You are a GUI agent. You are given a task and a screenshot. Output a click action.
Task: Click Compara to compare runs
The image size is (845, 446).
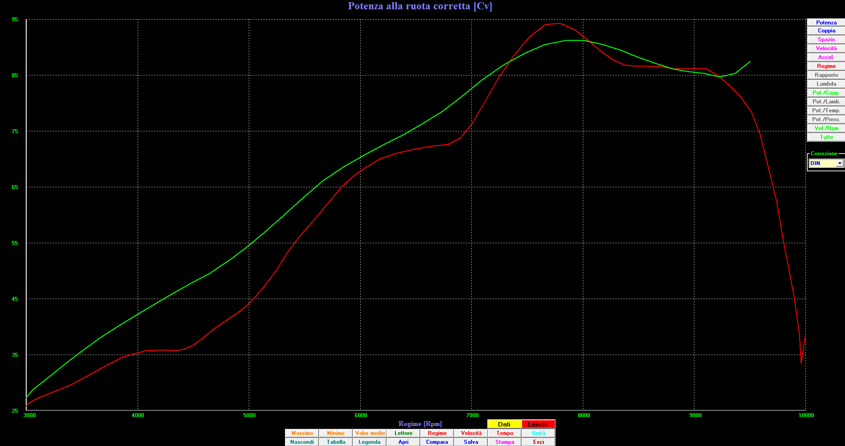click(437, 442)
